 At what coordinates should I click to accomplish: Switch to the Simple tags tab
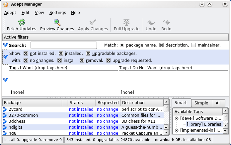tap(202, 103)
